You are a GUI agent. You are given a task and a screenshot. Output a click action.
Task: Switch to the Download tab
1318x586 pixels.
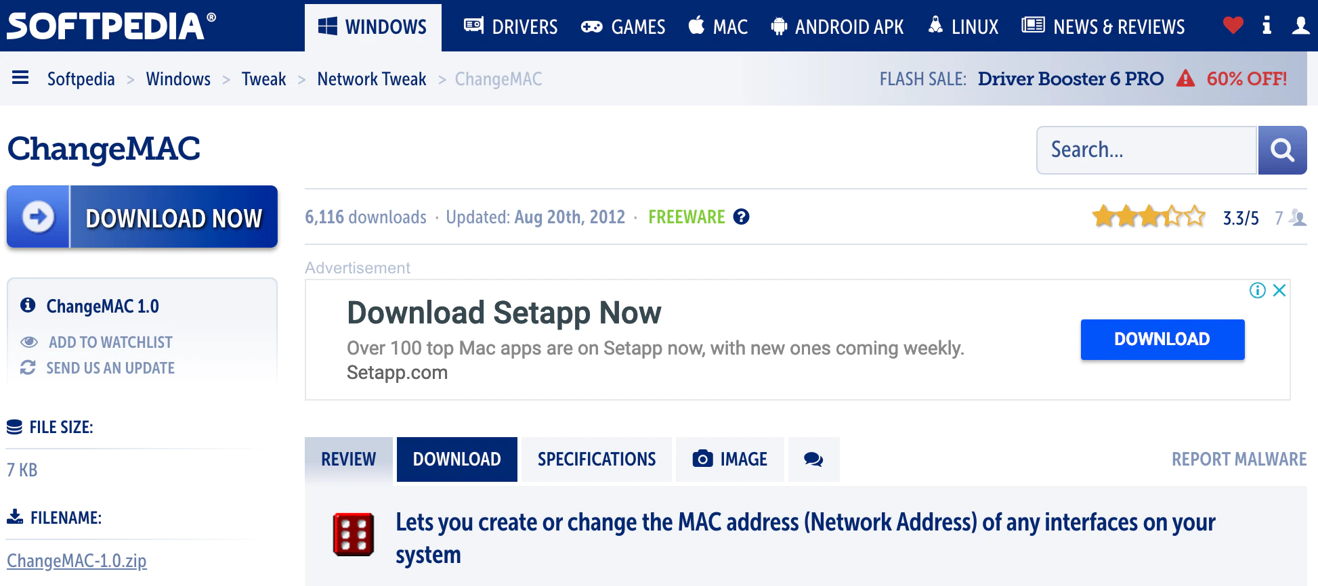tap(457, 459)
